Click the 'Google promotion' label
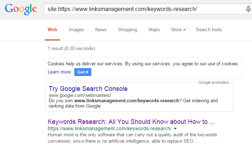The height and width of the screenshot is (148, 252). (213, 82)
